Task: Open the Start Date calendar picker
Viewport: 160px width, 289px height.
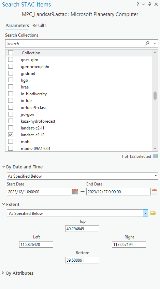Action: click(x=75, y=192)
